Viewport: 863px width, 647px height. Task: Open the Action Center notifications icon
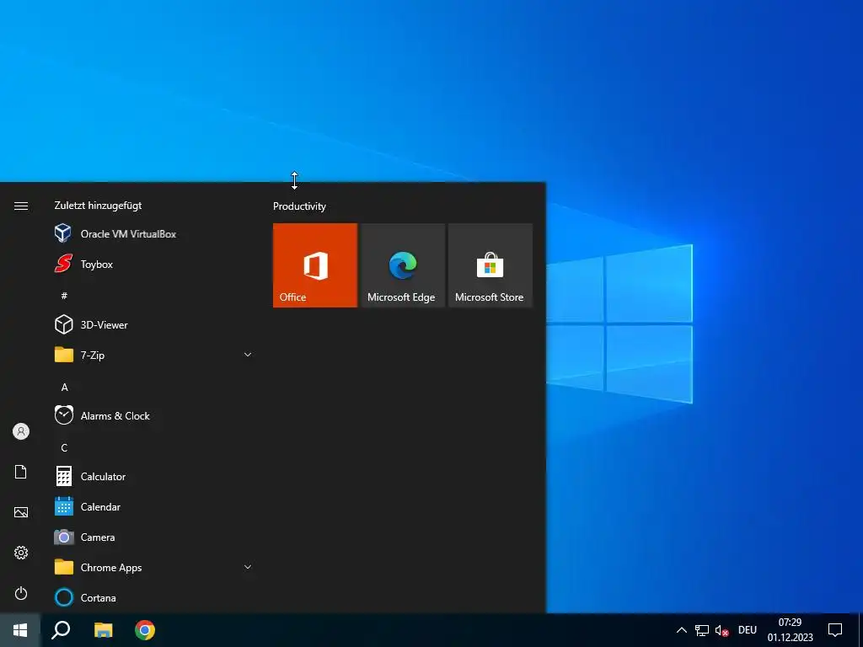tap(835, 630)
